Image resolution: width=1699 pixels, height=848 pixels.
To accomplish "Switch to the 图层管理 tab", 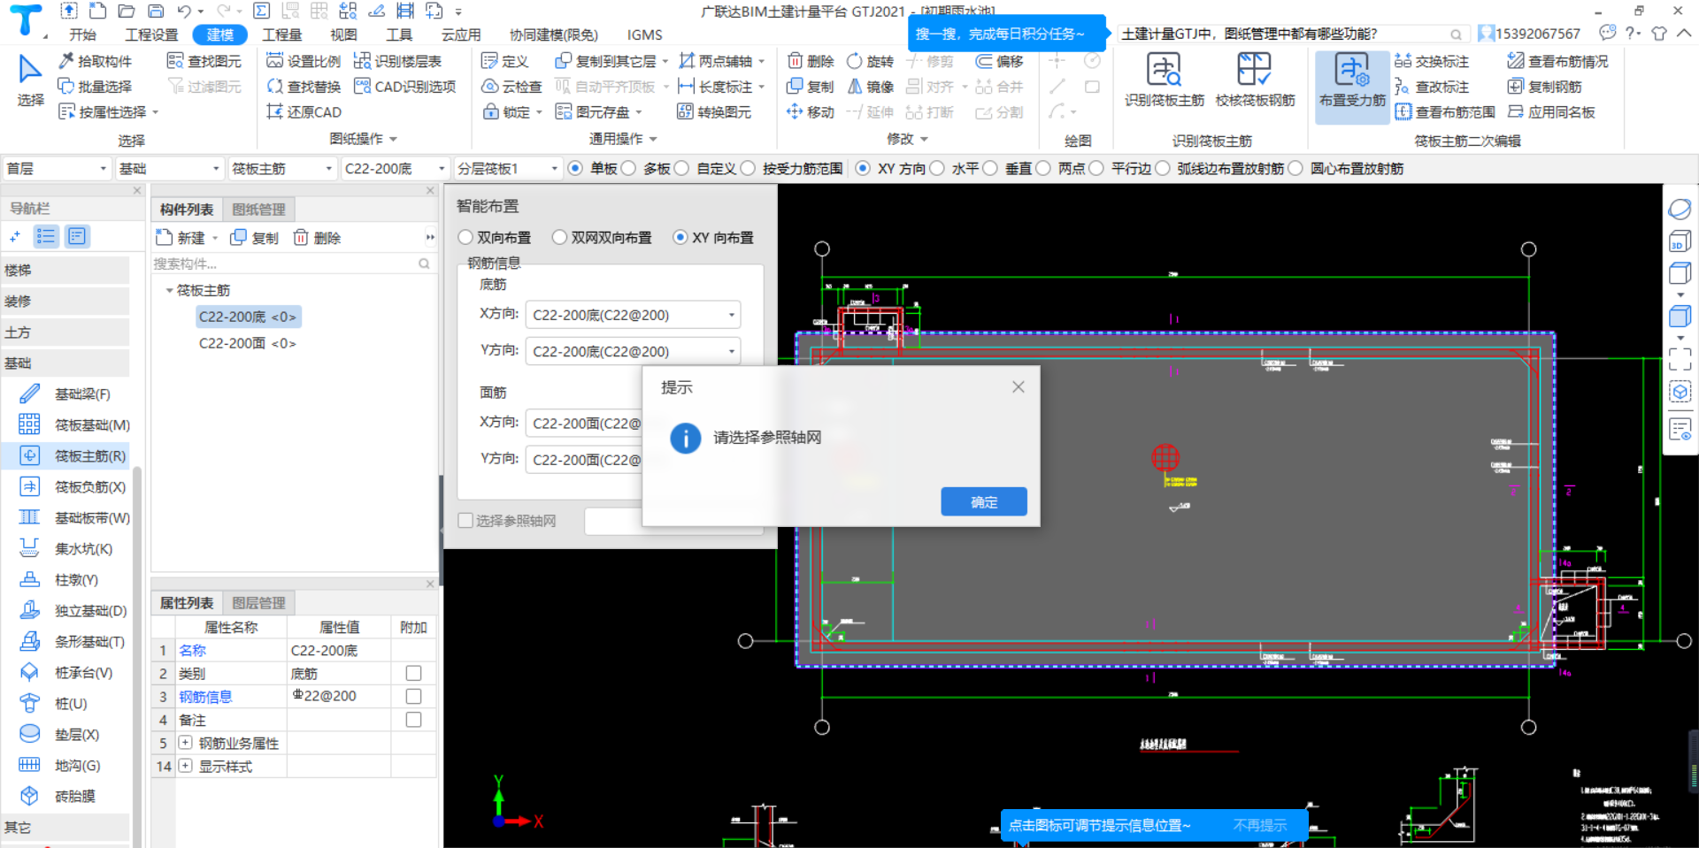I will tap(258, 603).
